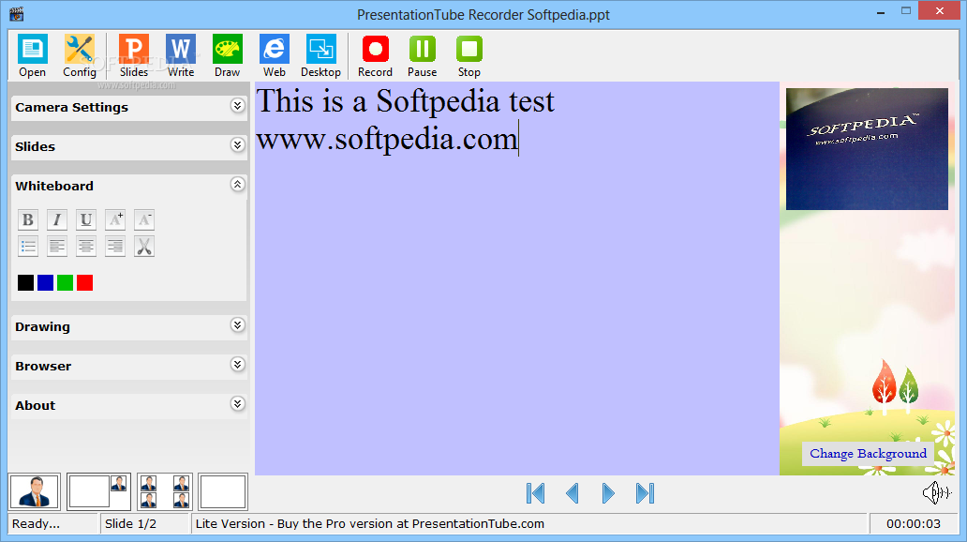
Task: Select the slide with small camera layout
Action: pos(98,492)
